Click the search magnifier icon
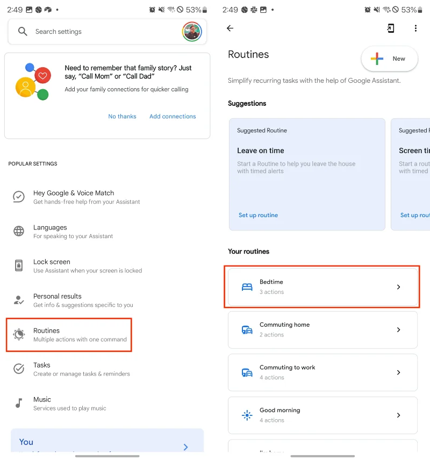 tap(22, 32)
